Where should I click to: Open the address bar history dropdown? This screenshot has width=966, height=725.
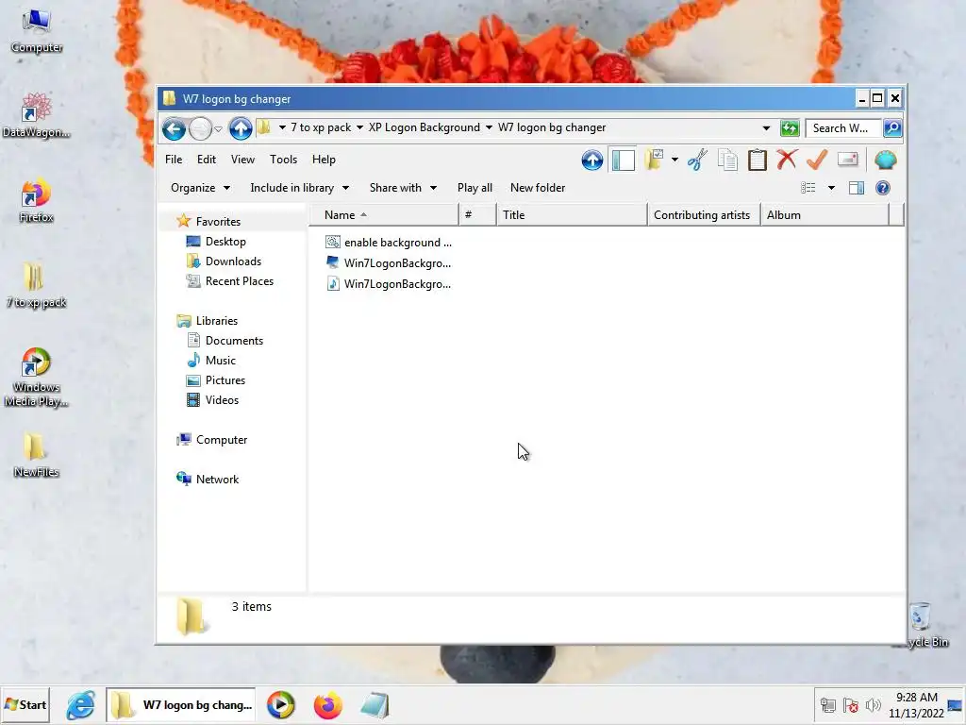pyautogui.click(x=766, y=128)
